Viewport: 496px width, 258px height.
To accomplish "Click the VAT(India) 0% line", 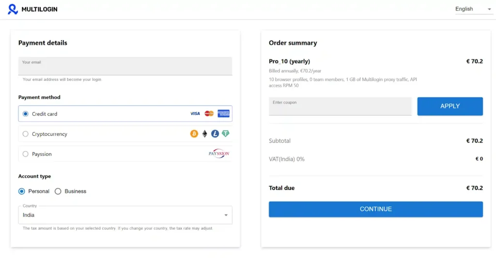I will [x=287, y=159].
